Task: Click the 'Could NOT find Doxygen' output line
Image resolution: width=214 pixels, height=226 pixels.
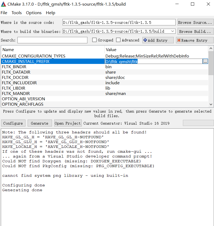Action: (x=71, y=161)
